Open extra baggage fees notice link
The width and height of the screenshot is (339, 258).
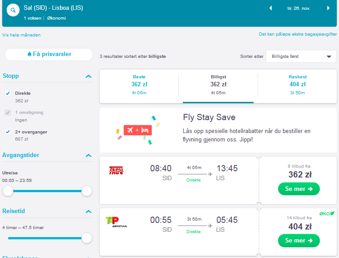point(298,34)
